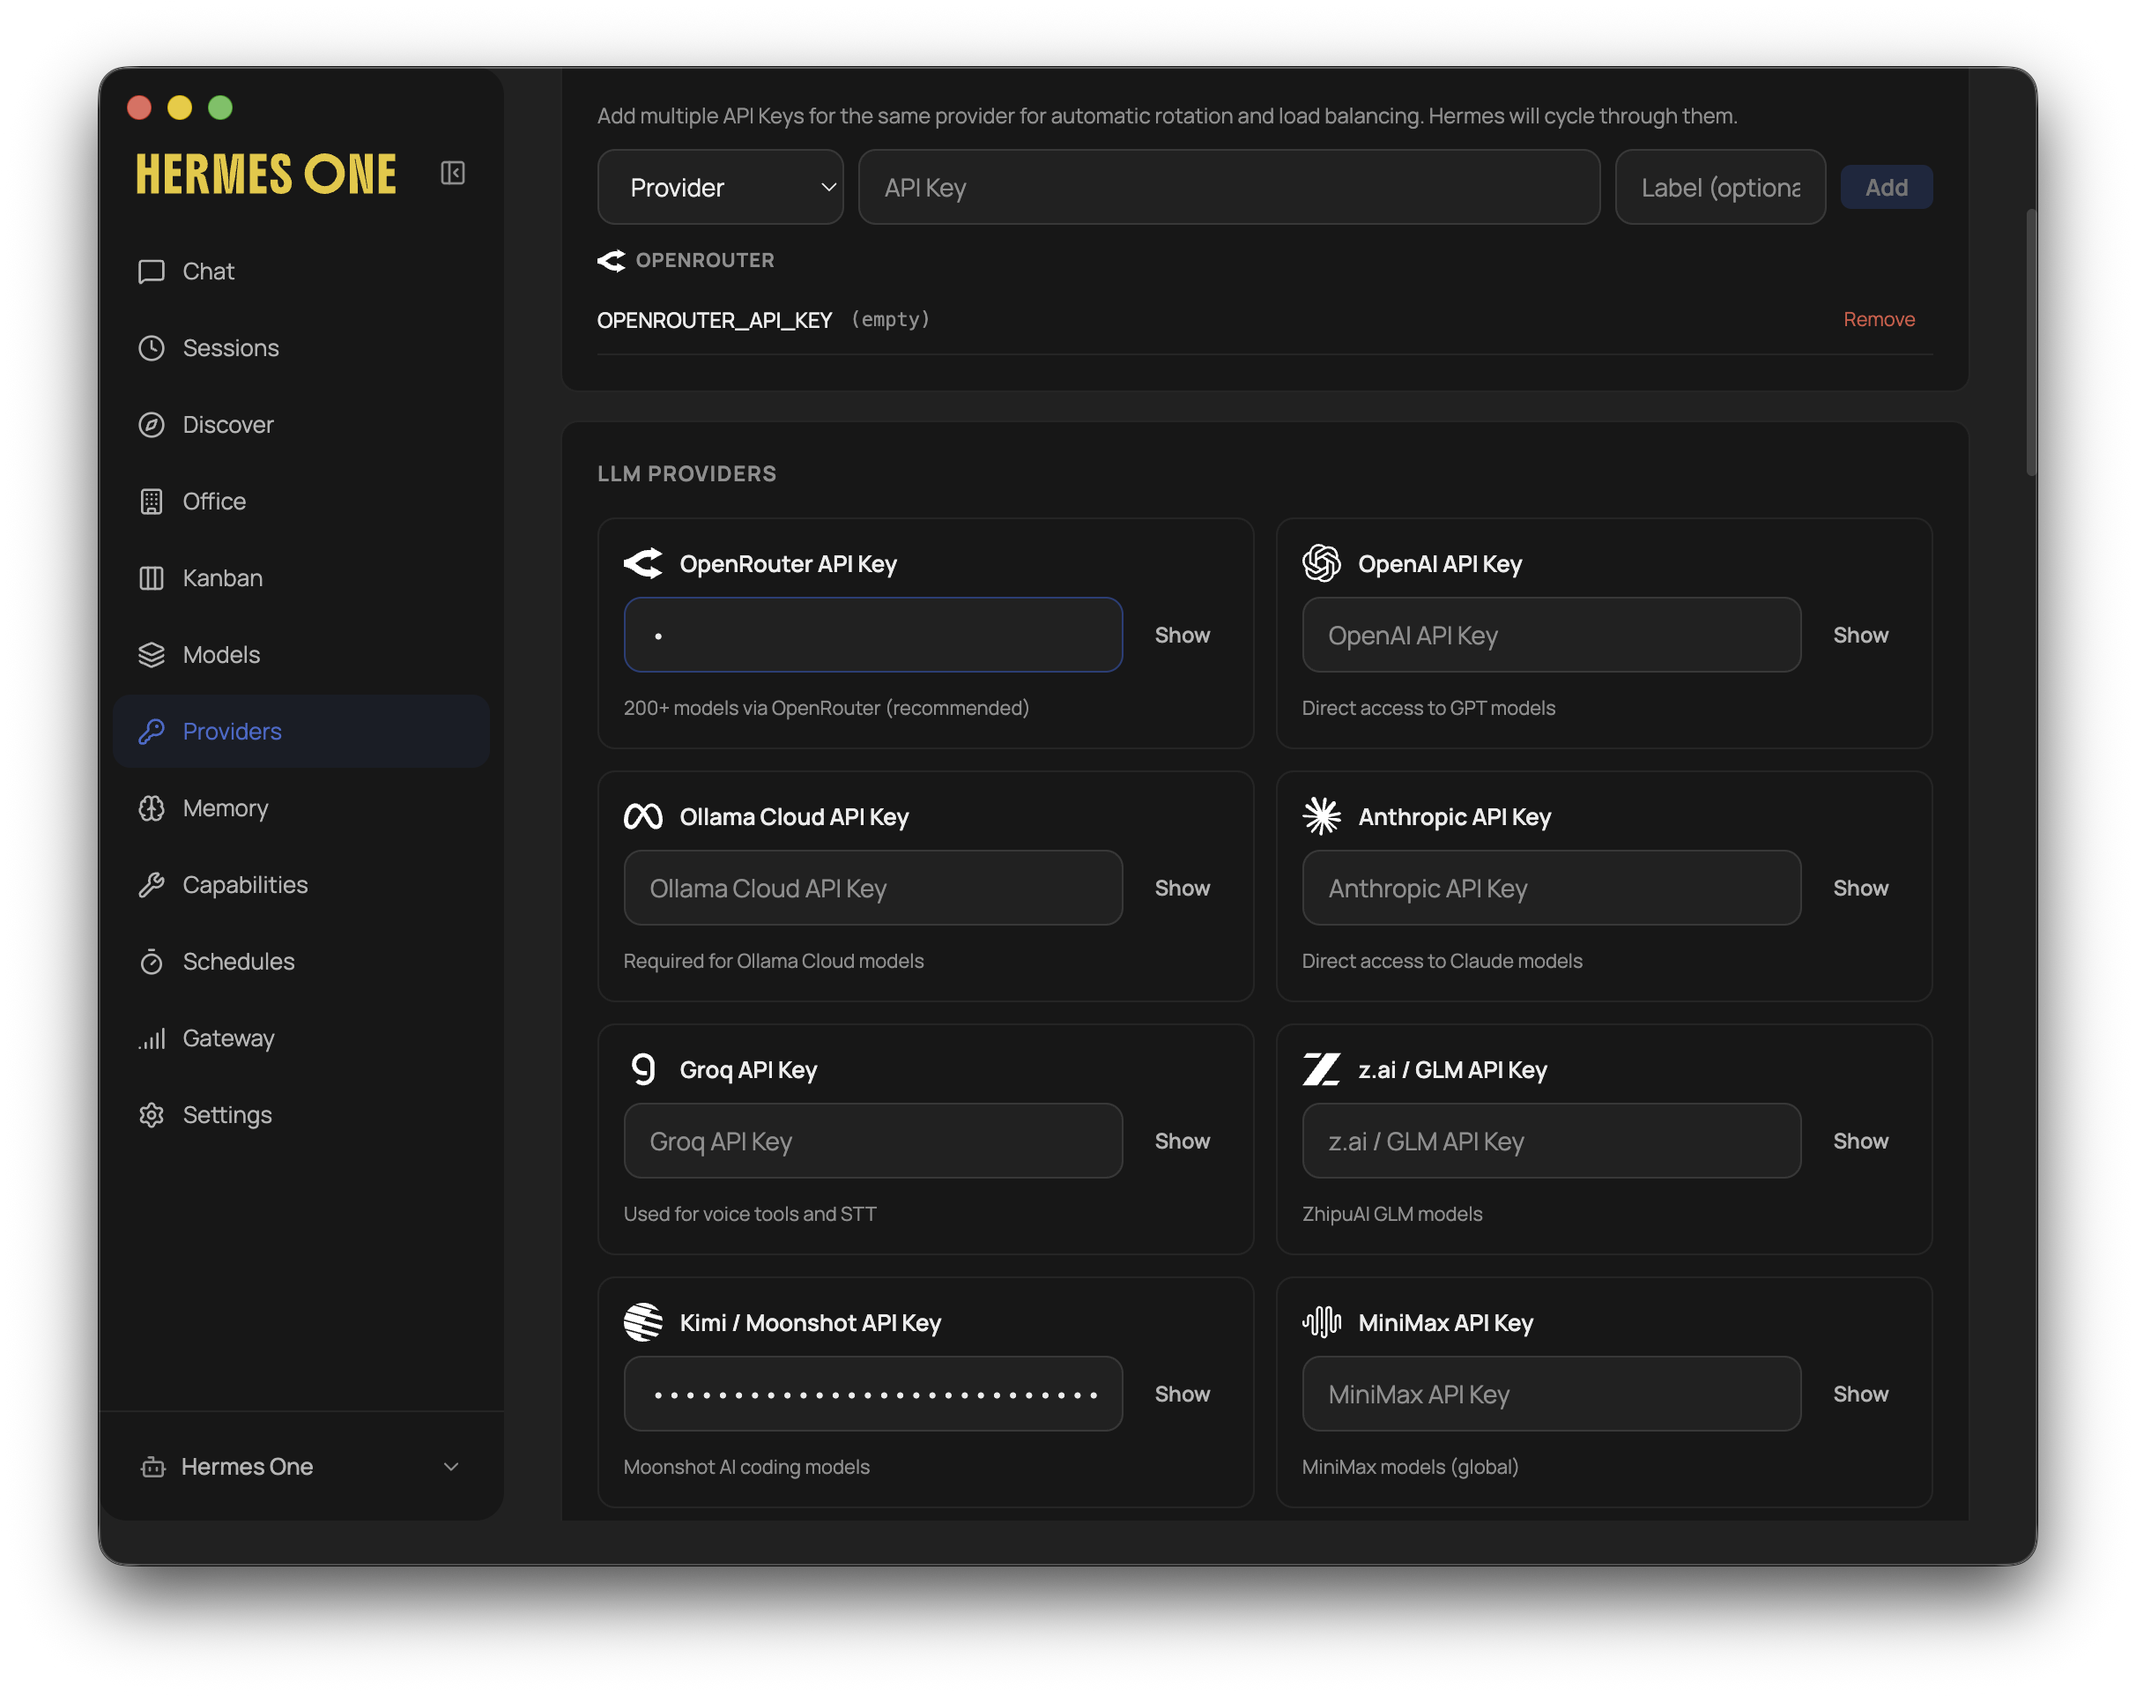2136x1696 pixels.
Task: Focus the Ollama Cloud API Key field
Action: (873, 889)
